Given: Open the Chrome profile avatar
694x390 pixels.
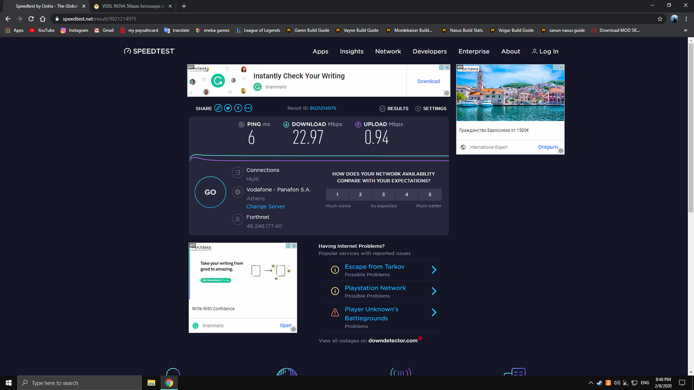Looking at the screenshot, I should coord(674,18).
